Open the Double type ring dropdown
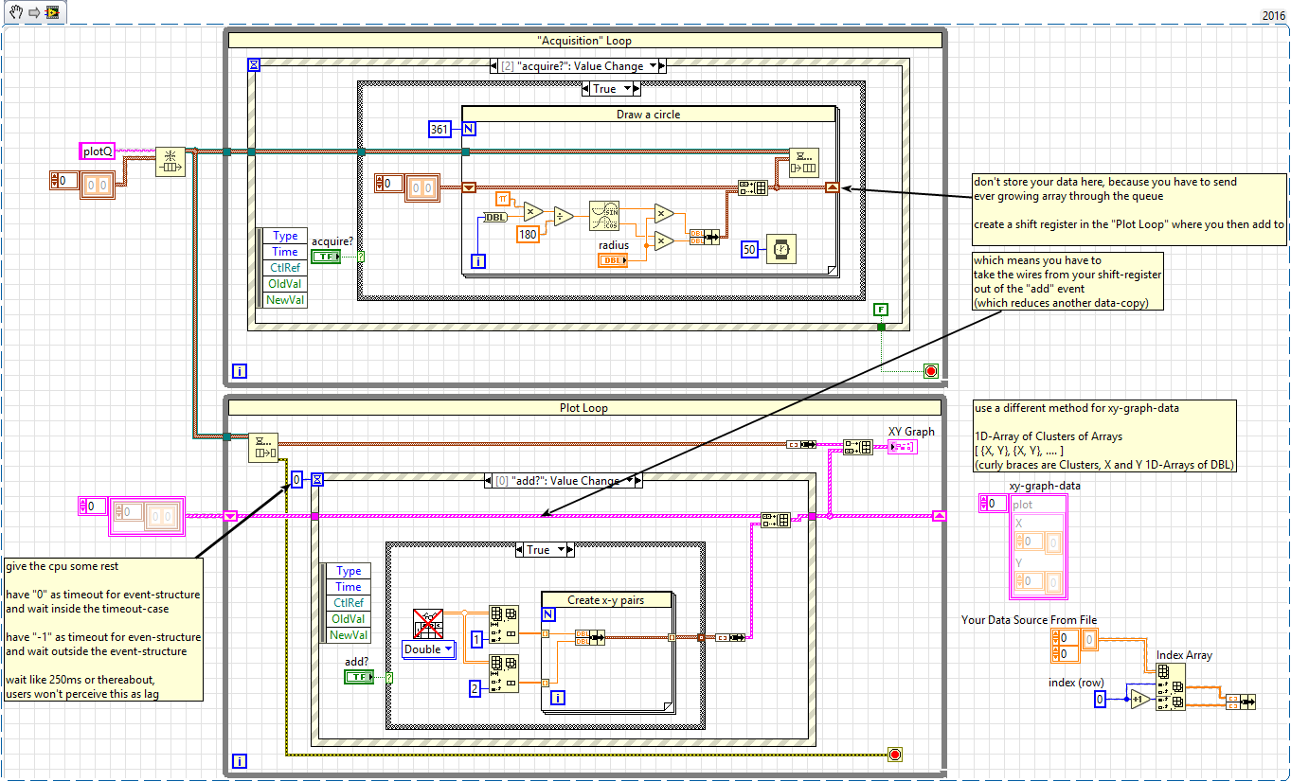 pos(448,649)
